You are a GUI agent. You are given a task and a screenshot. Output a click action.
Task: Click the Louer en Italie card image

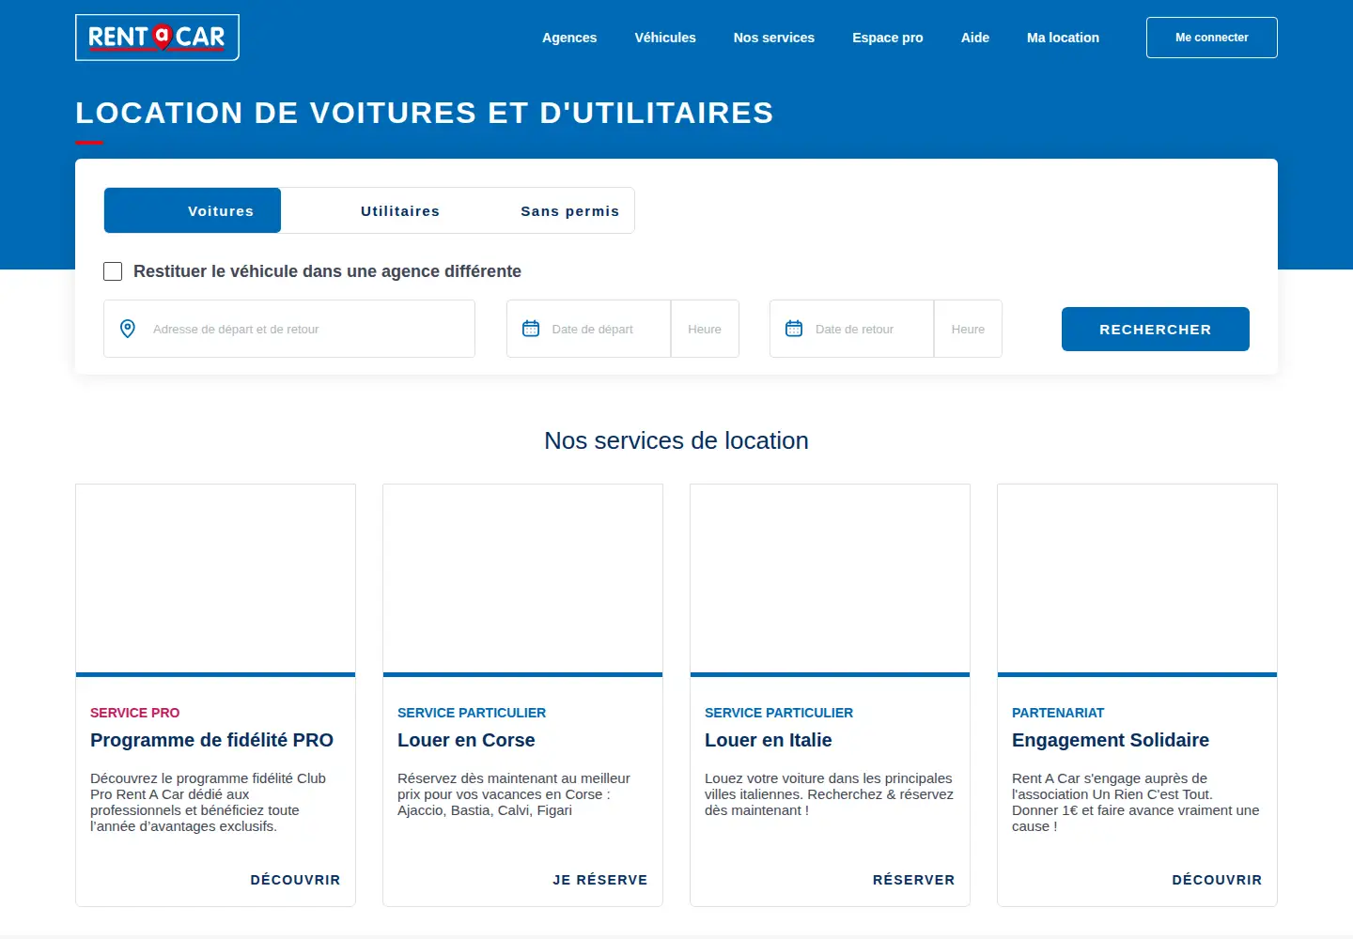(x=830, y=578)
